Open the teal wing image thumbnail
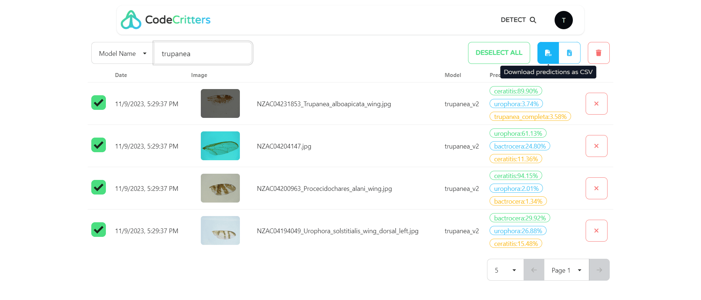 [220, 146]
